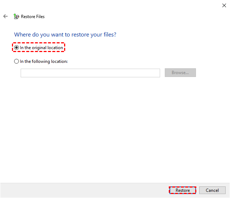Click the "In the following location:" label

tap(44, 61)
